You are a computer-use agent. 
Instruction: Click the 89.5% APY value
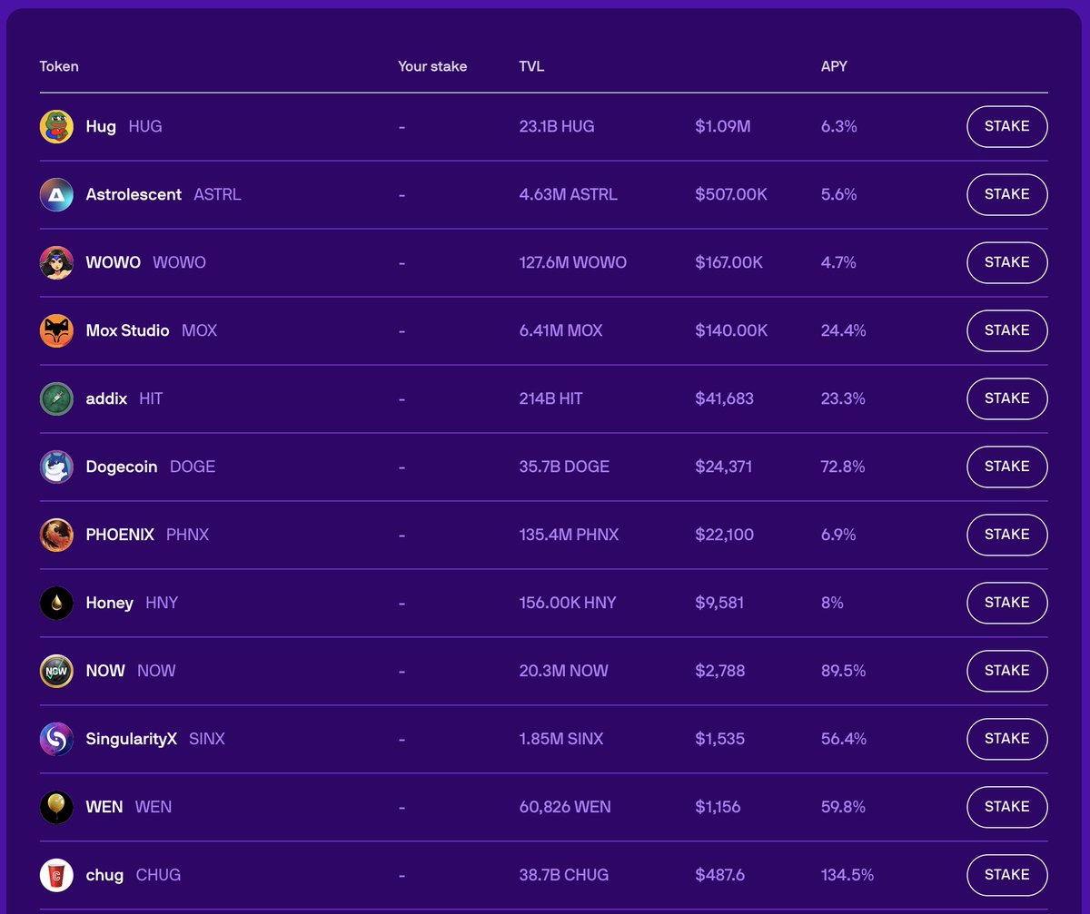pos(844,671)
